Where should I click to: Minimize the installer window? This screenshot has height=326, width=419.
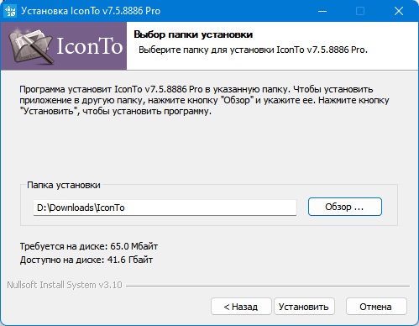coord(322,11)
